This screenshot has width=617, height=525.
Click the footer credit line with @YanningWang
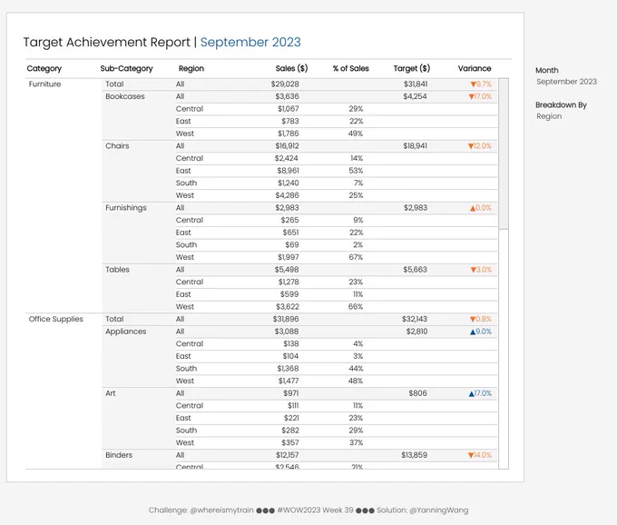point(308,510)
